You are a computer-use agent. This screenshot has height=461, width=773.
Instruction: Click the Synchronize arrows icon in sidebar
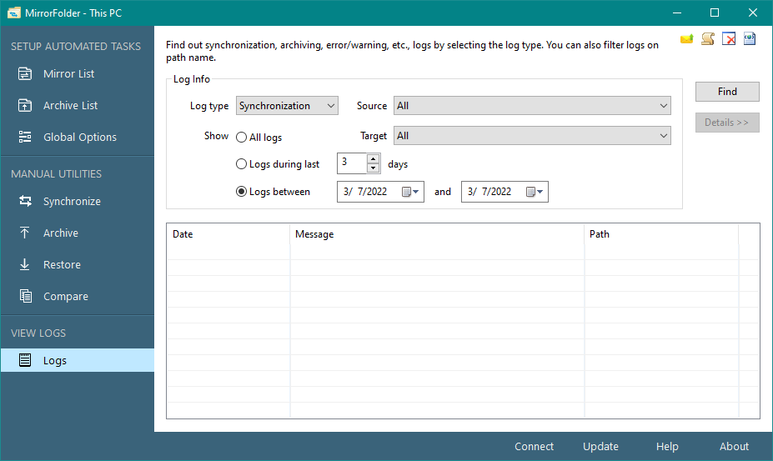click(x=25, y=201)
